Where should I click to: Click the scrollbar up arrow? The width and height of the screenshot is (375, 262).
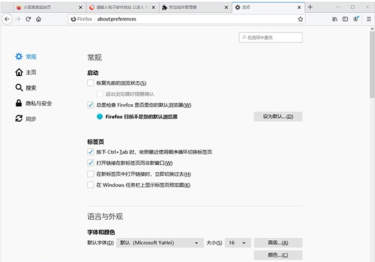pos(372,29)
